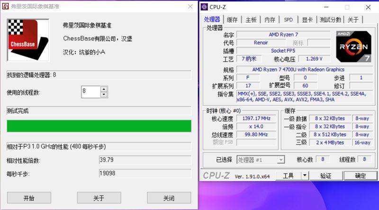Viewport: 379px width, 210px height.
Task: Switch to the 主板 tab
Action: 251,19
